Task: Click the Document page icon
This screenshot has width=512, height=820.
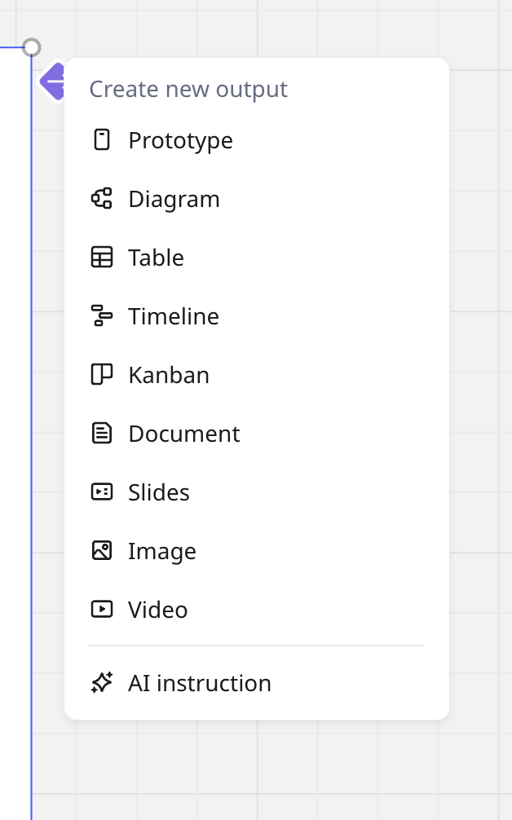Action: [x=101, y=434]
